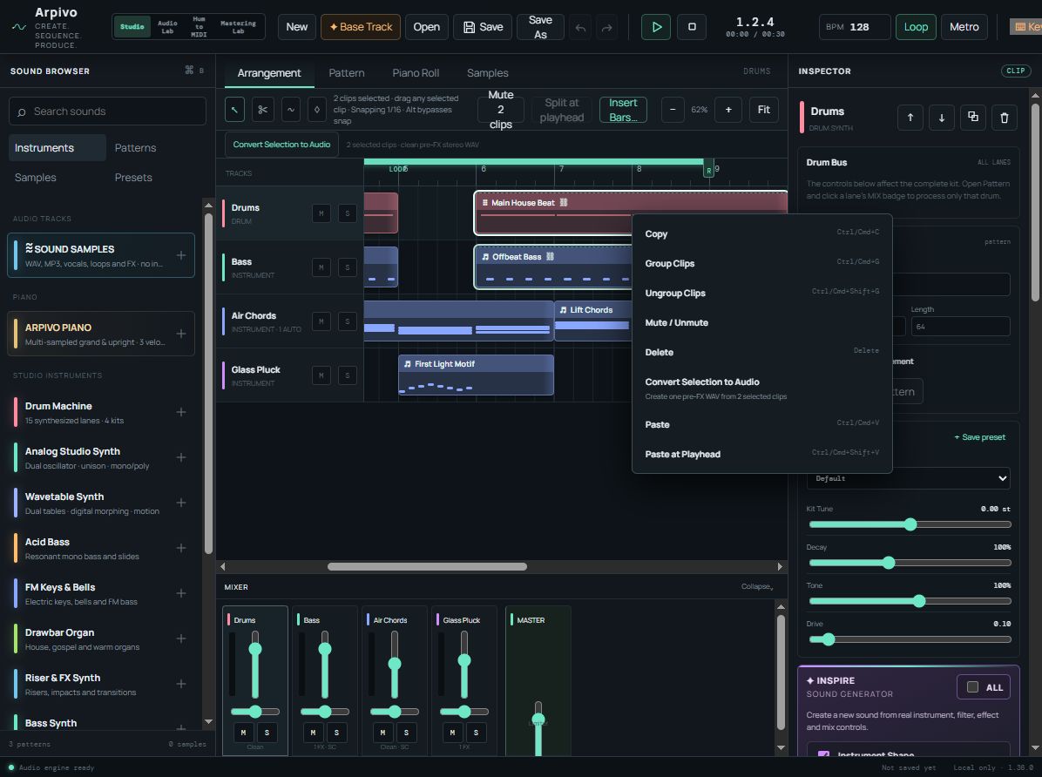Solo the Drums track in arrangement
1042x777 pixels.
[x=347, y=213]
